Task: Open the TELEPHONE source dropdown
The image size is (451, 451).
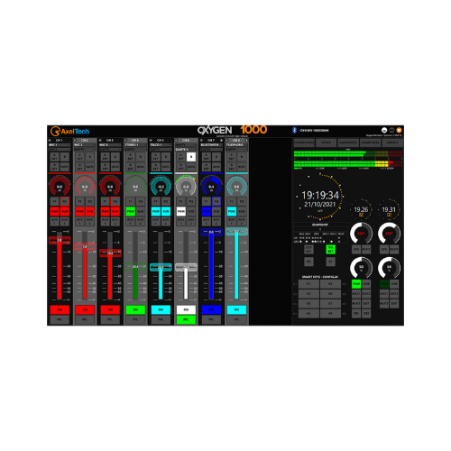Action: pos(236,145)
